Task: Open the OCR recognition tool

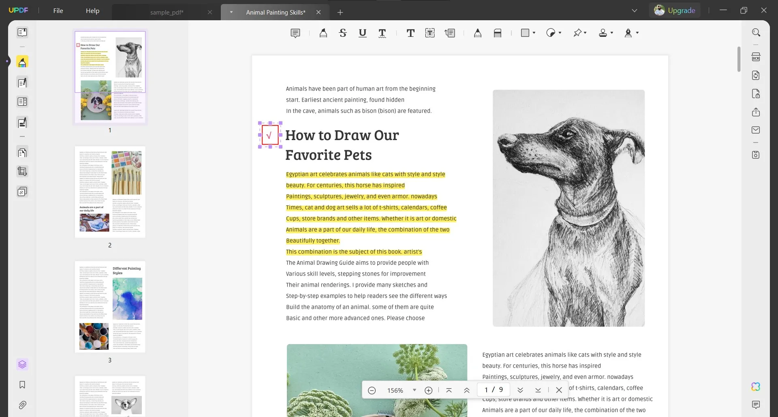Action: [x=756, y=57]
